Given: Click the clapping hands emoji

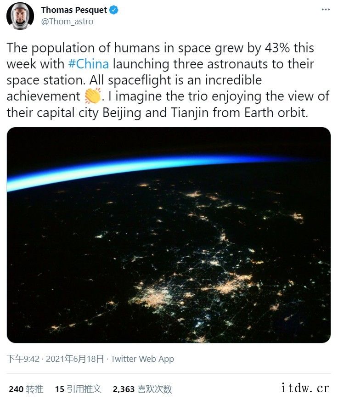Looking at the screenshot, I should tap(93, 96).
